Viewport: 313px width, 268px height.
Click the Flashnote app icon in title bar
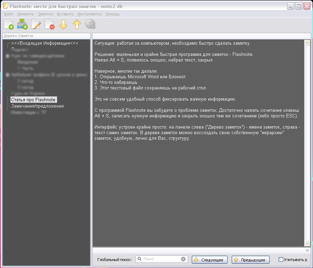(6, 6)
